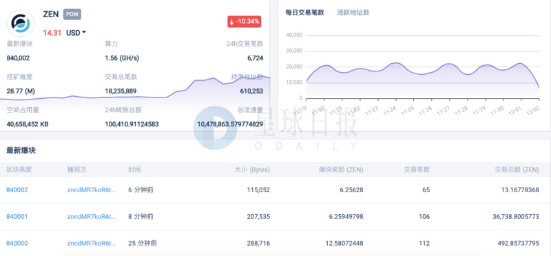This screenshot has width=551, height=256.
Task: Click the 区块高度 column header
Action: [19, 170]
